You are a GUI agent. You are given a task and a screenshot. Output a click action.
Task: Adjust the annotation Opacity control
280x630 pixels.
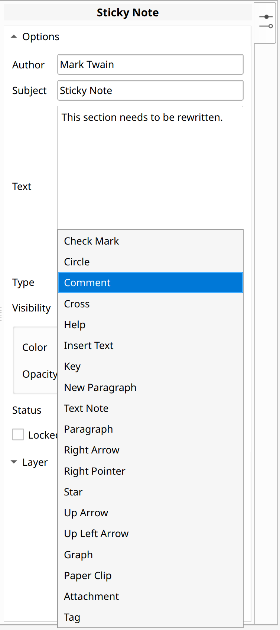40,374
